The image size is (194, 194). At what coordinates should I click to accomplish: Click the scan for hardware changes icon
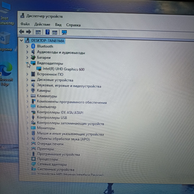[x=64, y=32]
